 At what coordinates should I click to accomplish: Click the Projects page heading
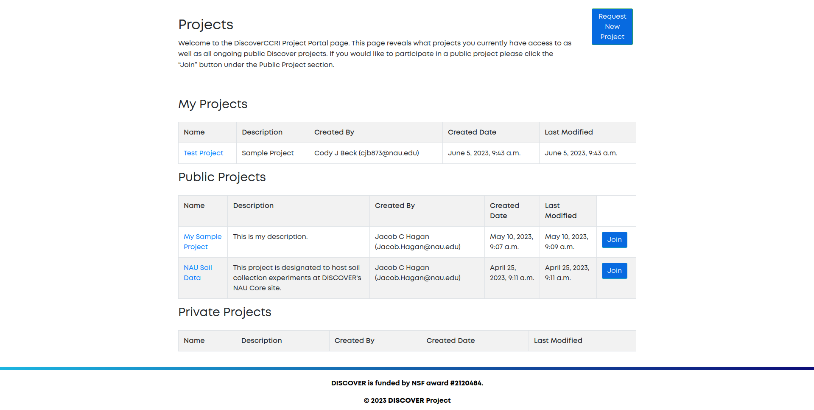tap(206, 25)
